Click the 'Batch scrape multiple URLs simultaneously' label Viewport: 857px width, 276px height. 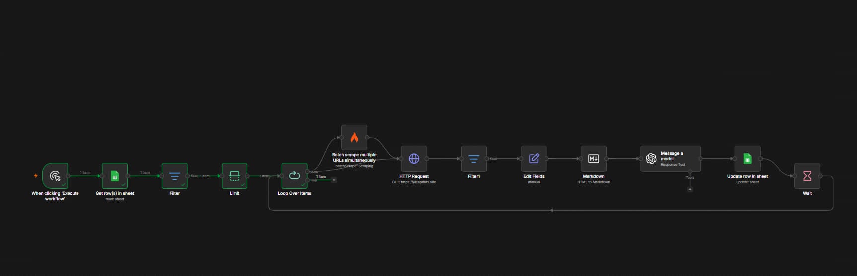[x=354, y=157]
